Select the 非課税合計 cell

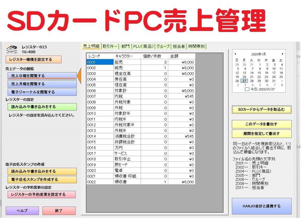click(127, 142)
